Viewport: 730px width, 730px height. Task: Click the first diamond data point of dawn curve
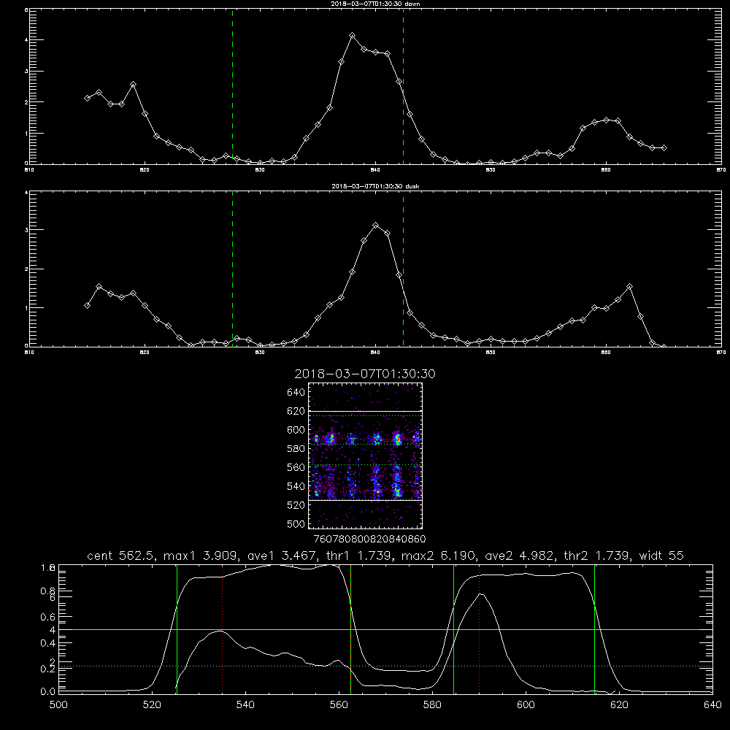(x=87, y=99)
